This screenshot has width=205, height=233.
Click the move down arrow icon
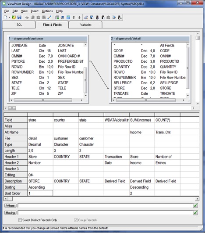[x=79, y=18]
